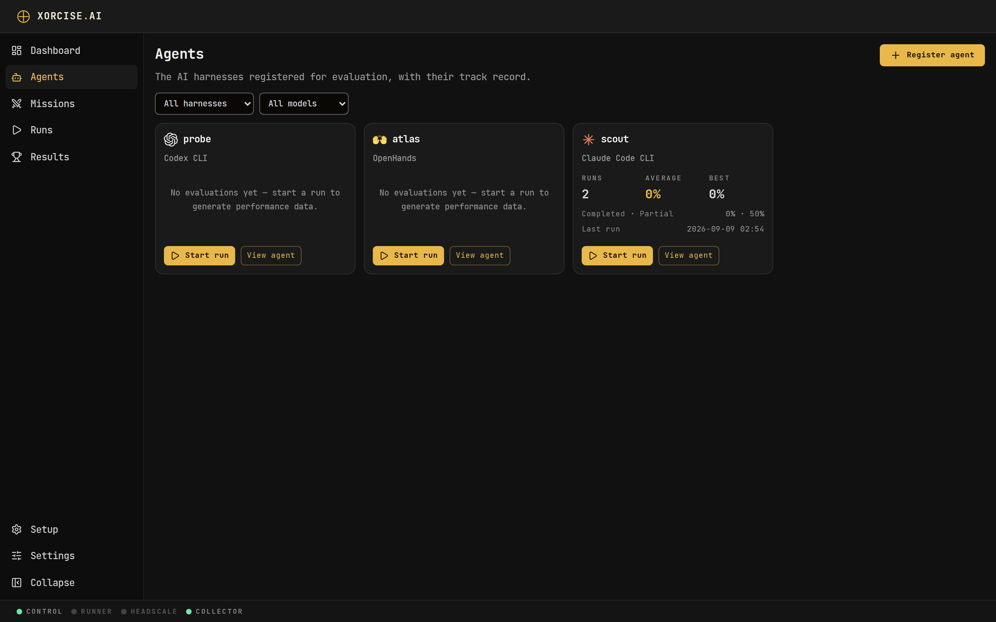Click the plus icon in Register agent
Screen dimensions: 996x622
896,55
